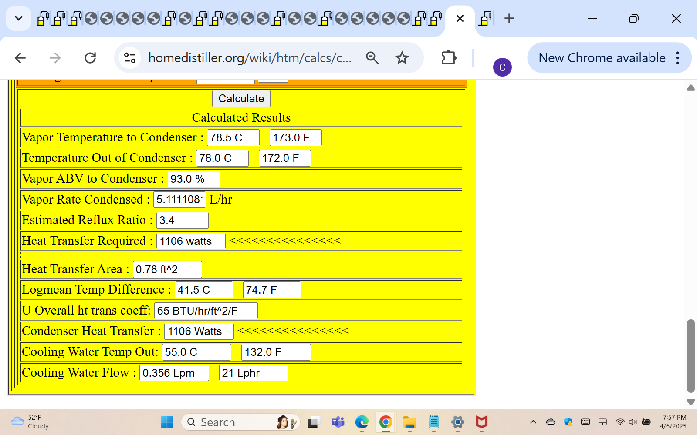Select the Vapor Temperature 173.0 F field
Screen dimensions: 697x435
[296, 137]
